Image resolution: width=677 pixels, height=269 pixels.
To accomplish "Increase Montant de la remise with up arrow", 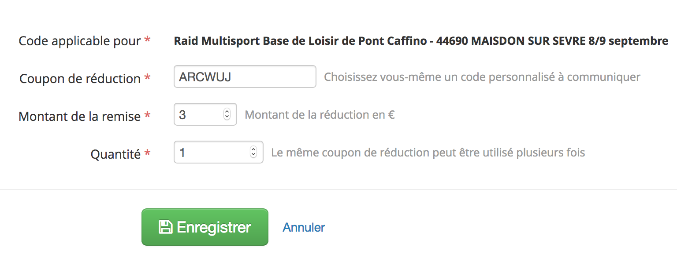I will point(227,112).
